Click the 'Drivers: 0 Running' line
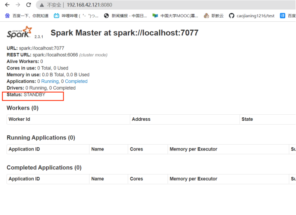The width and height of the screenshot is (296, 215). coord(41,88)
